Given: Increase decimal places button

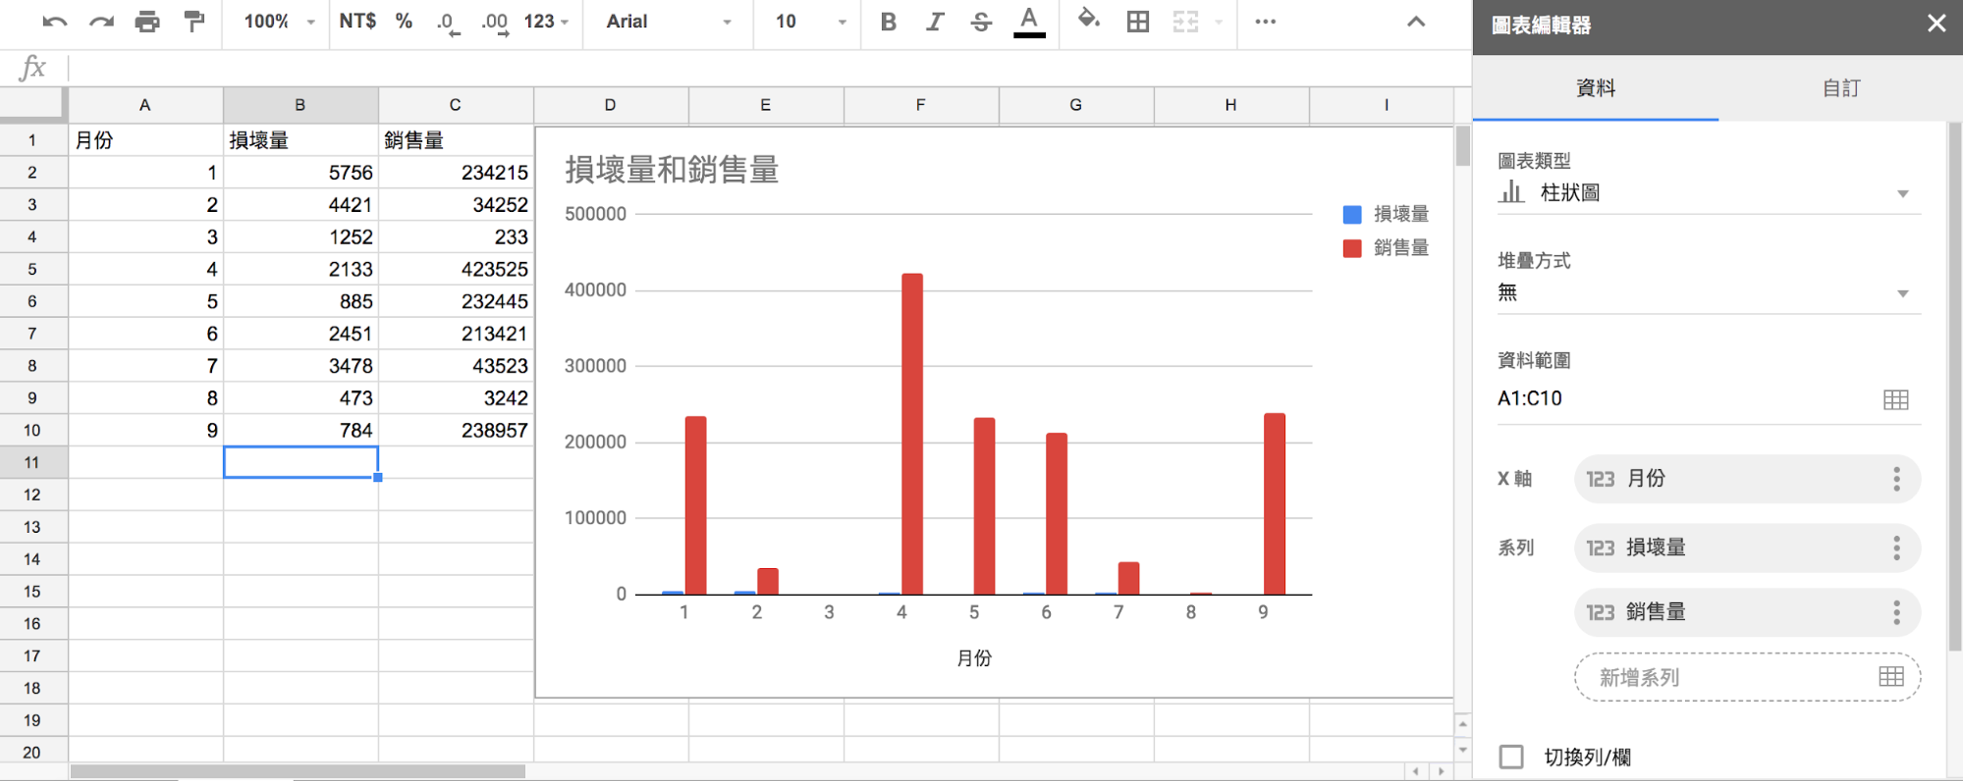Looking at the screenshot, I should click(x=495, y=23).
